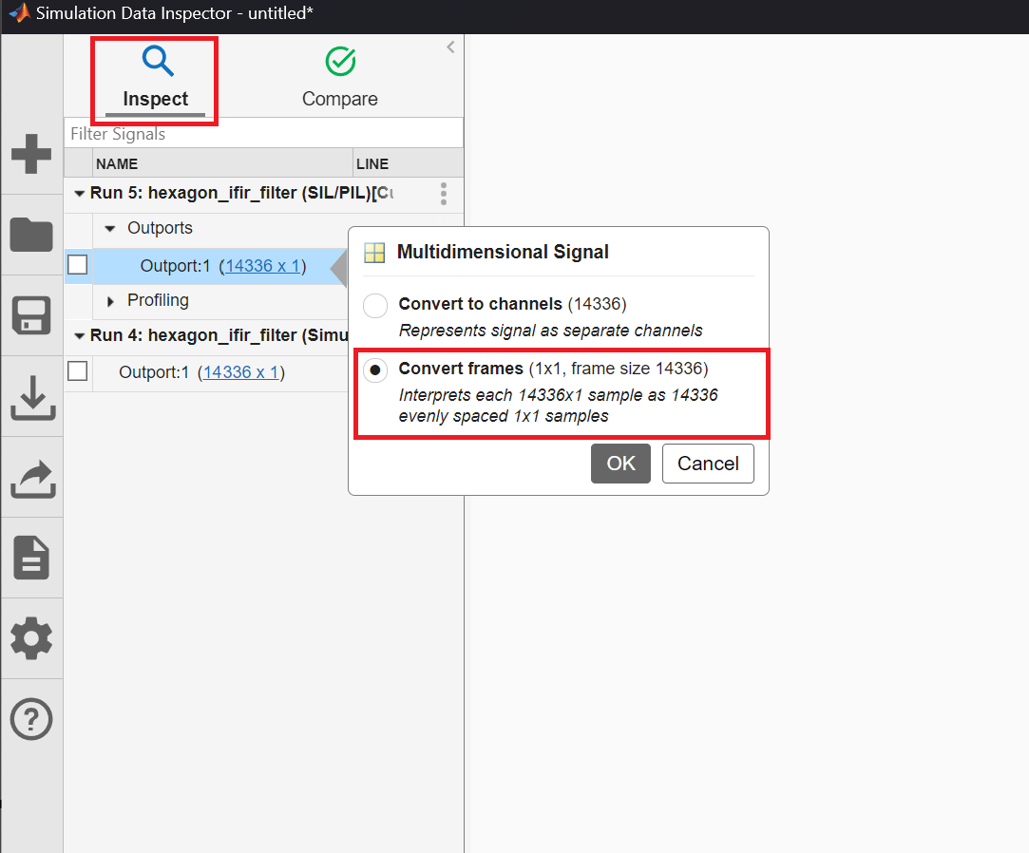Check the Run 5 Outport:1 checkbox
The width and height of the screenshot is (1029, 853).
tap(78, 265)
